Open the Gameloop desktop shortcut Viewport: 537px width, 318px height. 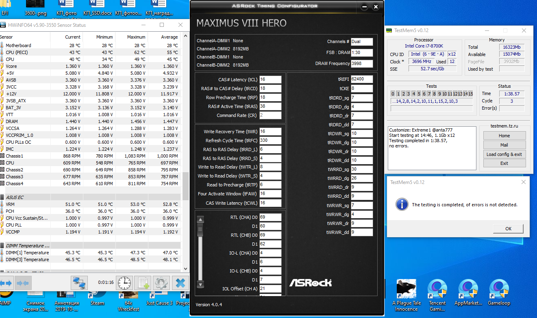coord(499,292)
